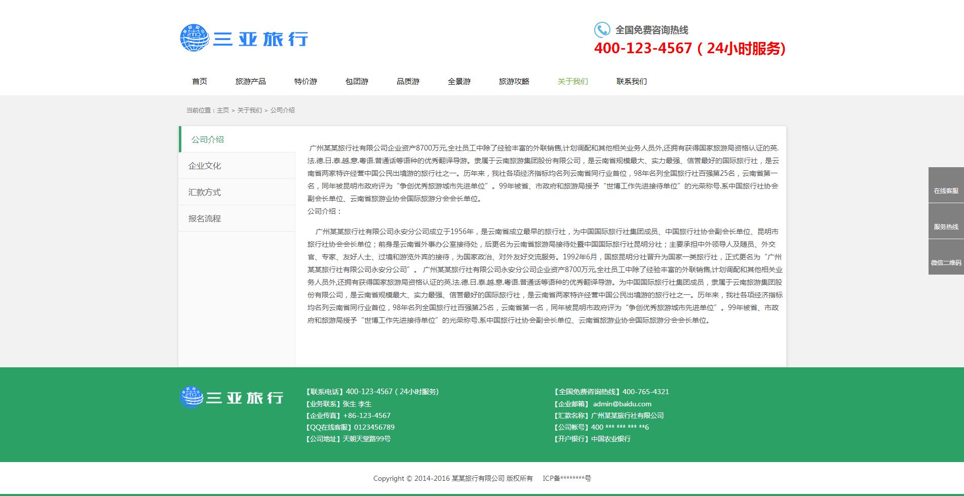Open the 品质游 navigation item

(x=408, y=82)
